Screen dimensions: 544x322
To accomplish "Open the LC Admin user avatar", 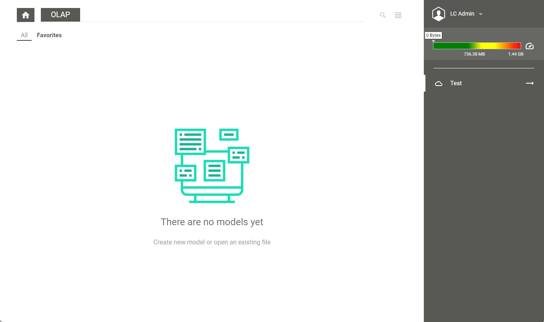I will click(x=439, y=14).
